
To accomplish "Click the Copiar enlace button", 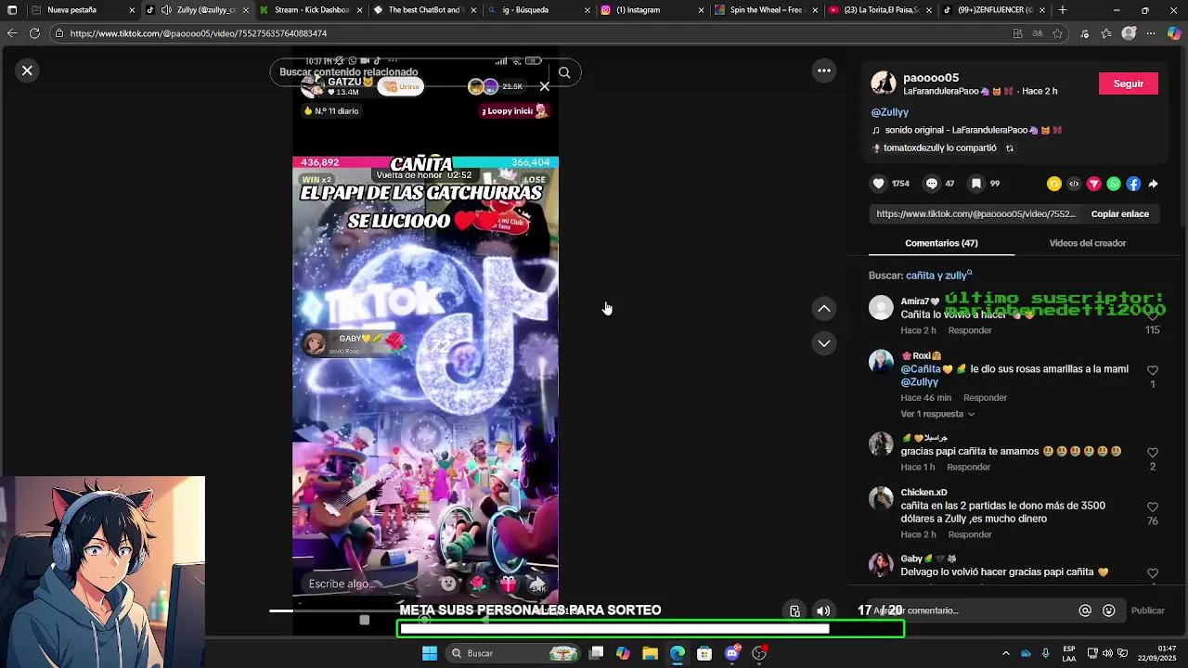I will 1119,213.
